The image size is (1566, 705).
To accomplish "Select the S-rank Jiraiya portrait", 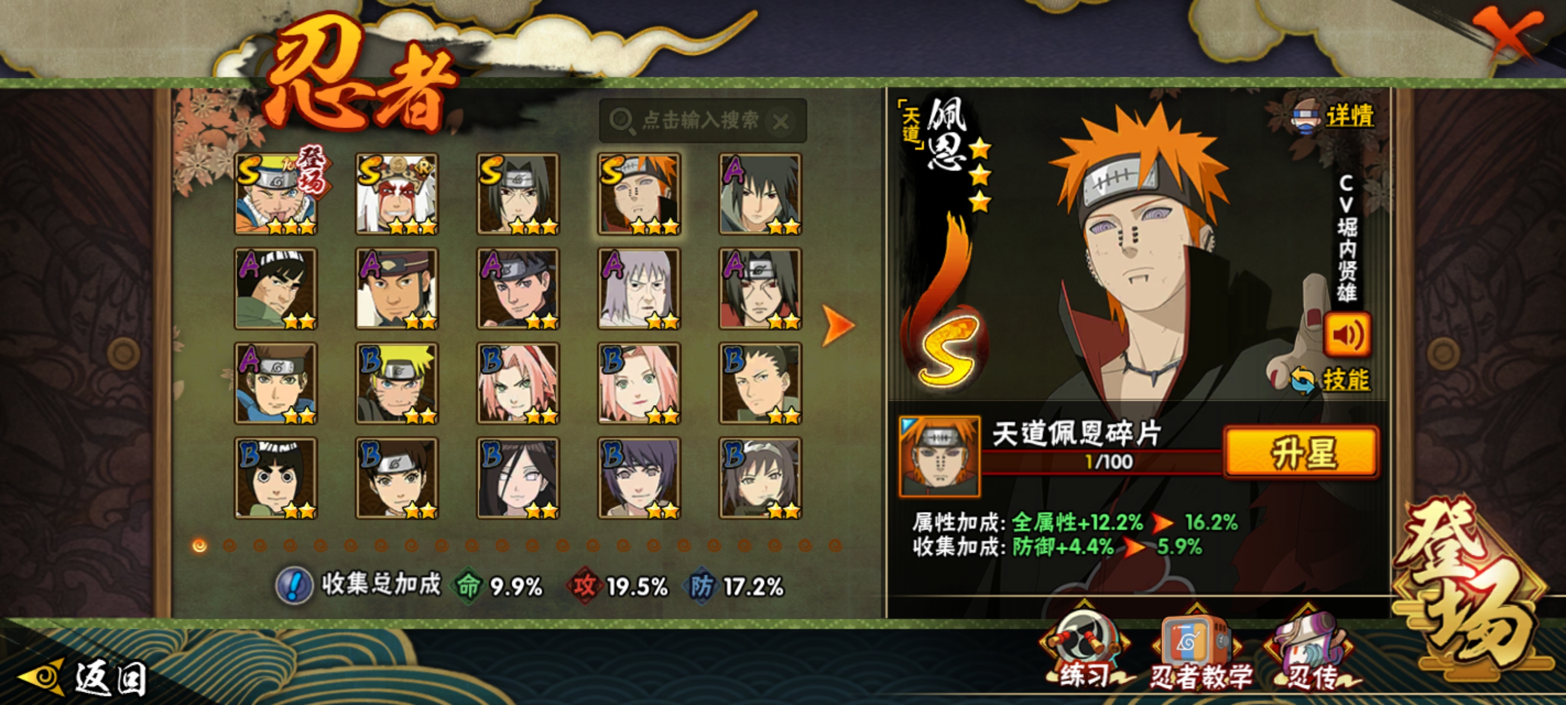I will pos(397,194).
